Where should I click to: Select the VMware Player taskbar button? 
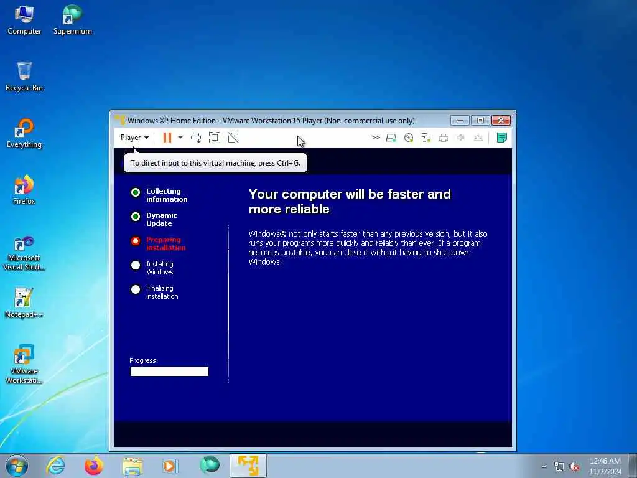pyautogui.click(x=248, y=466)
